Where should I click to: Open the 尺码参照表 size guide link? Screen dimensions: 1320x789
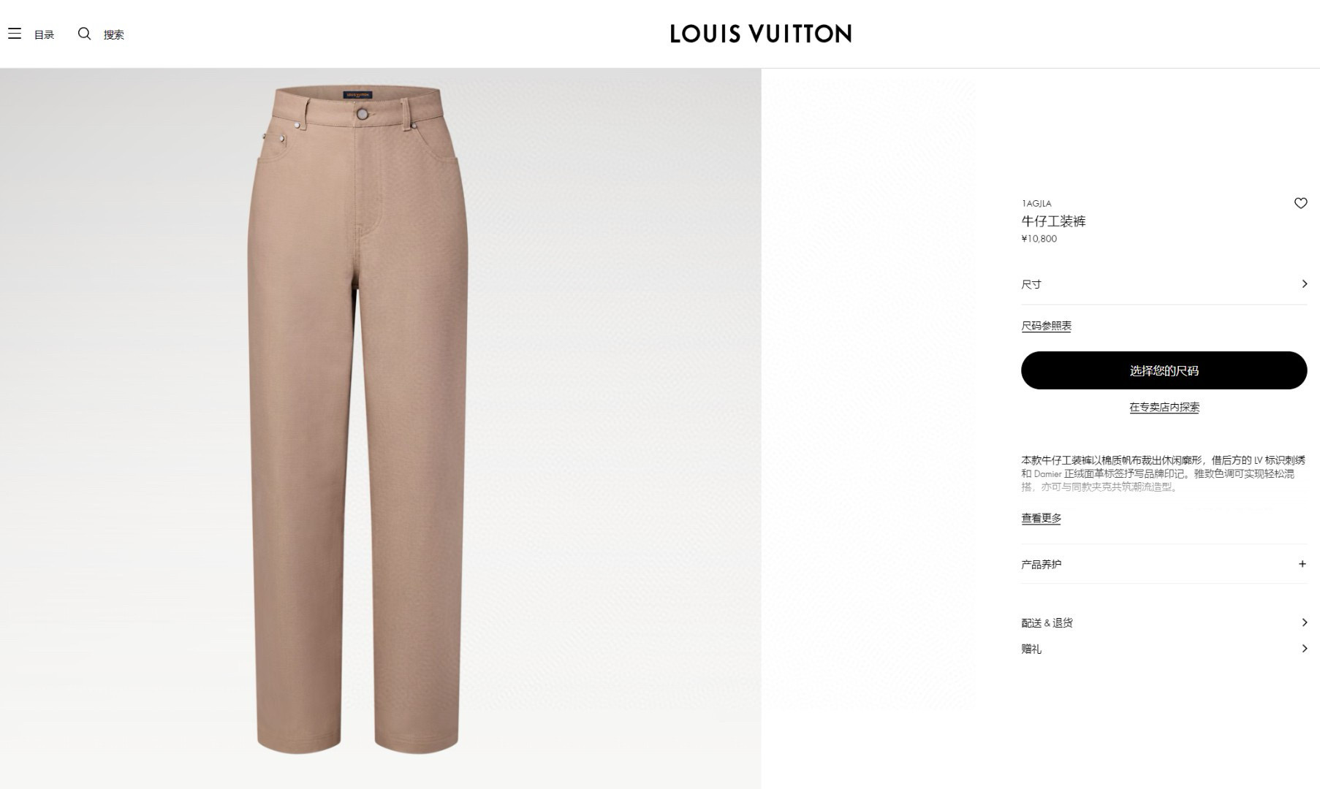tap(1046, 326)
